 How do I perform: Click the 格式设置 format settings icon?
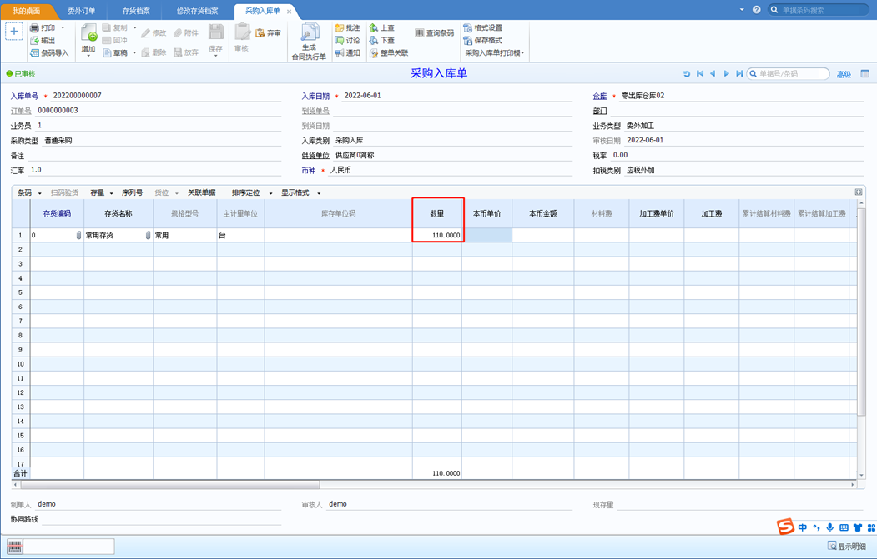467,28
